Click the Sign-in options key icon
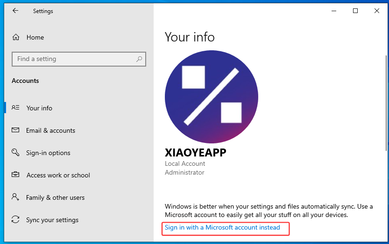 (15, 153)
